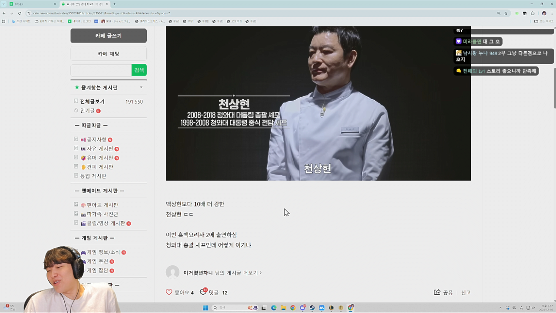Reload the page with the refresh icon
556x313 pixels.
coord(20,13)
